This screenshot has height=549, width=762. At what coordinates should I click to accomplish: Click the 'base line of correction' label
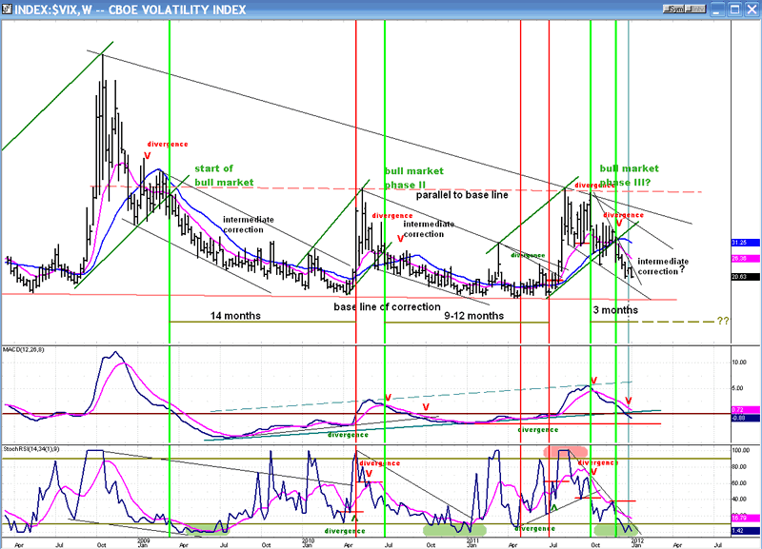click(387, 306)
